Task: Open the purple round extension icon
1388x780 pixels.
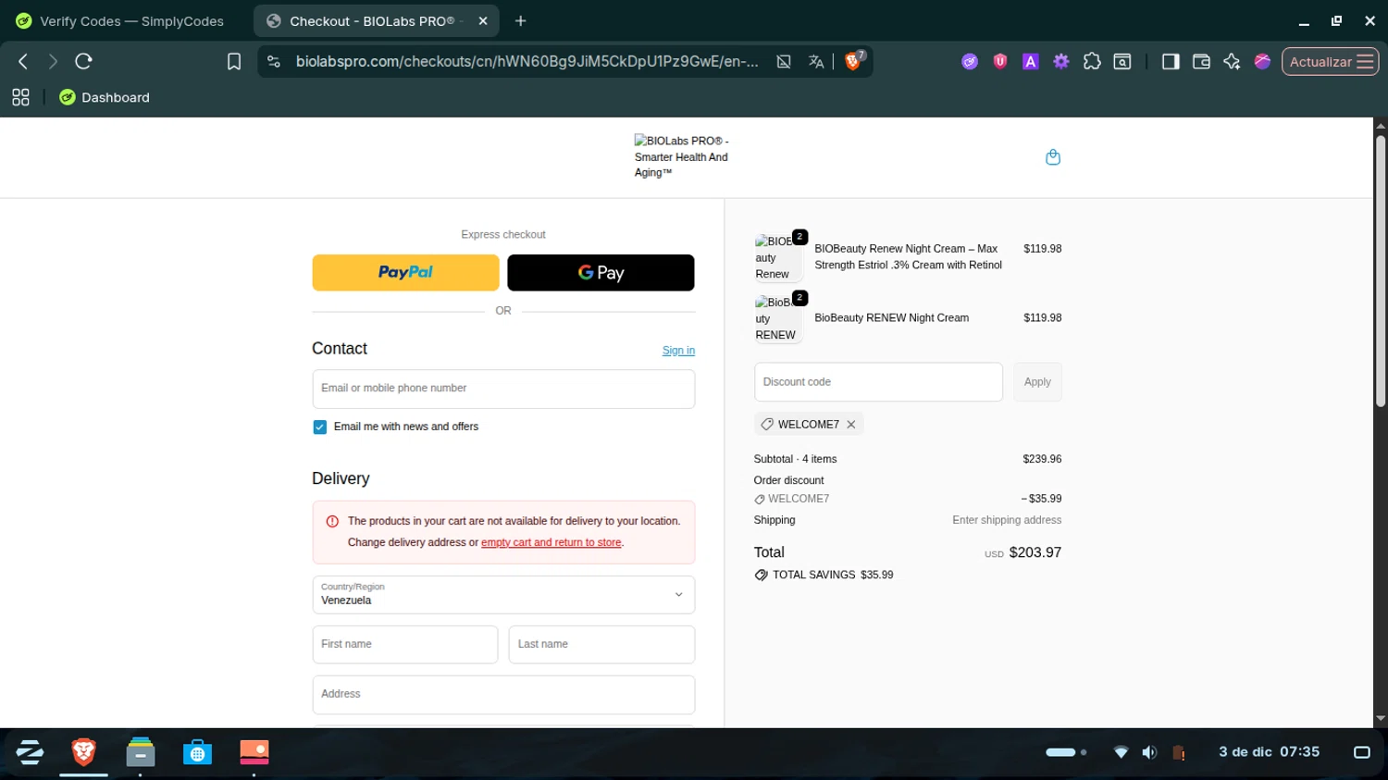Action: tap(970, 61)
